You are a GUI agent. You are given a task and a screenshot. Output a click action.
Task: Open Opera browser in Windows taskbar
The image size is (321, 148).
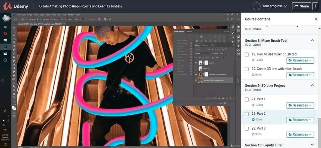pos(5,33)
